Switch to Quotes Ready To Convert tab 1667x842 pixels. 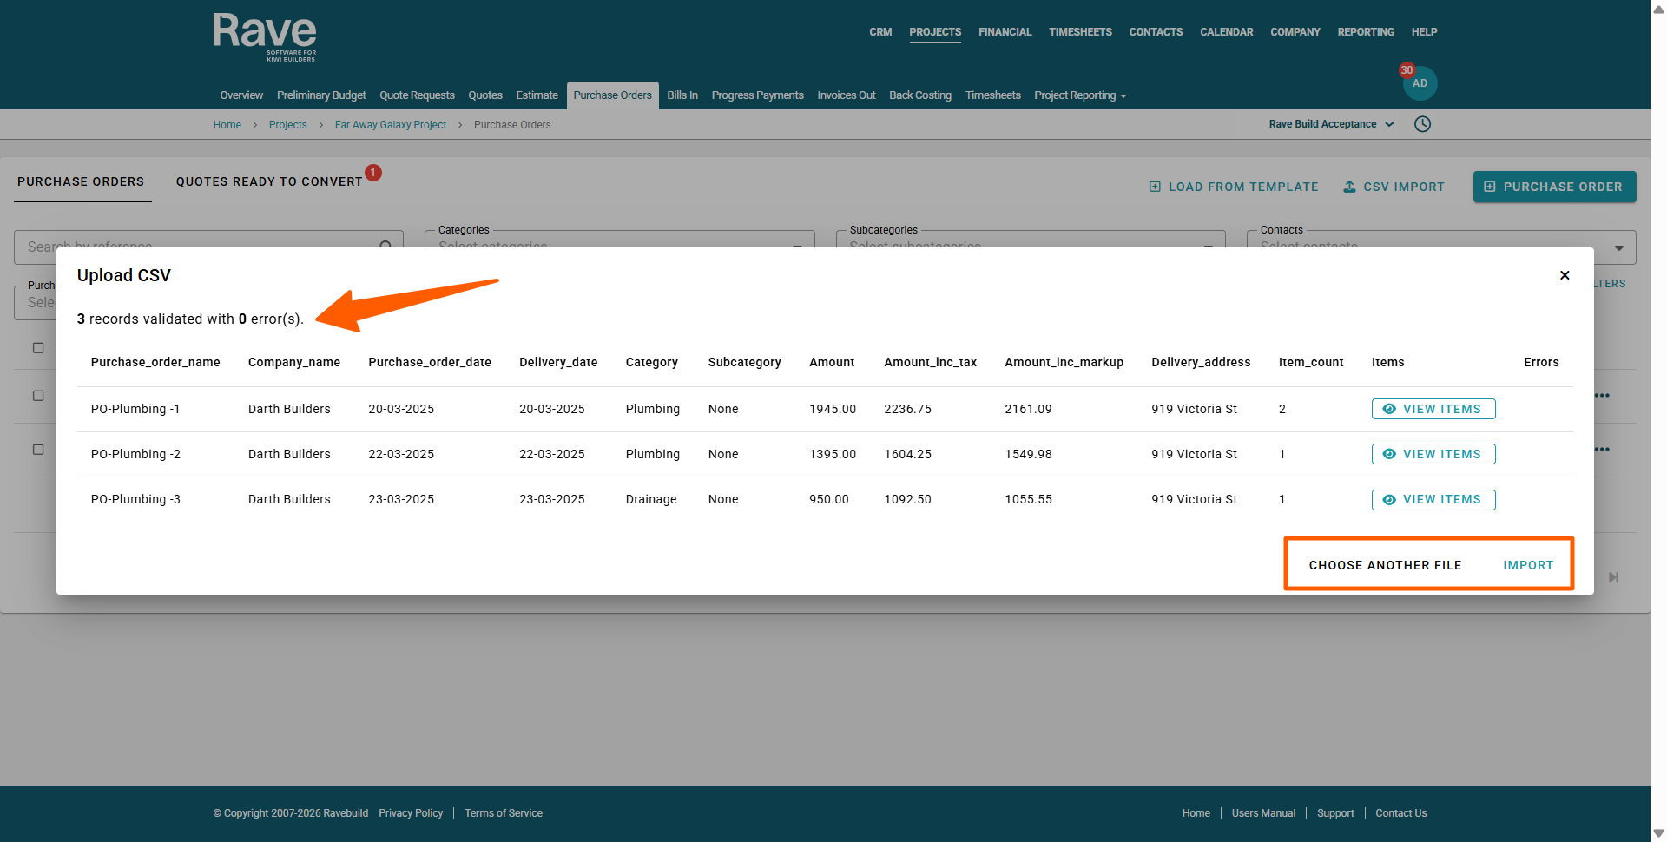click(x=269, y=181)
